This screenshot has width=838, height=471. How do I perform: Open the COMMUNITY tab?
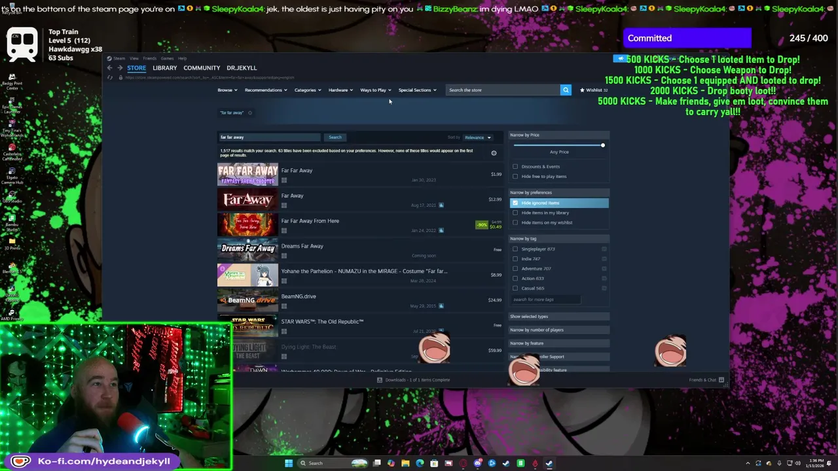[202, 68]
